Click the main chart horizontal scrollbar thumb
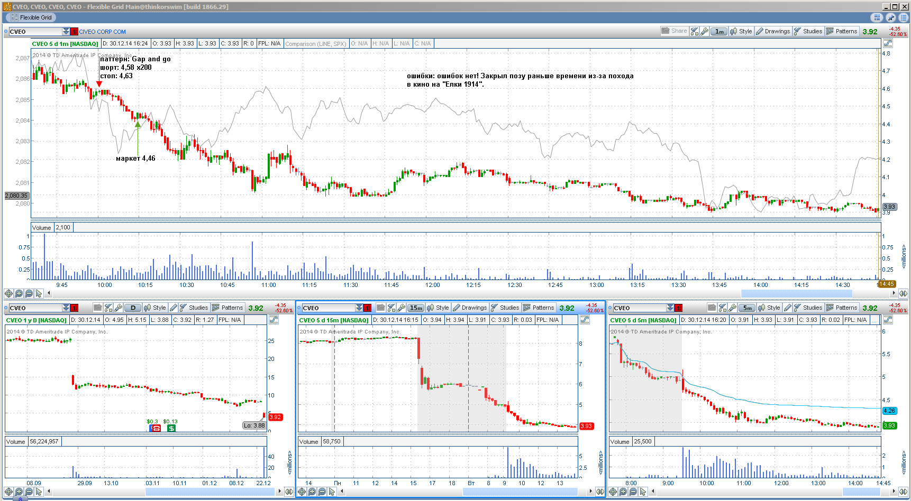 click(x=796, y=293)
